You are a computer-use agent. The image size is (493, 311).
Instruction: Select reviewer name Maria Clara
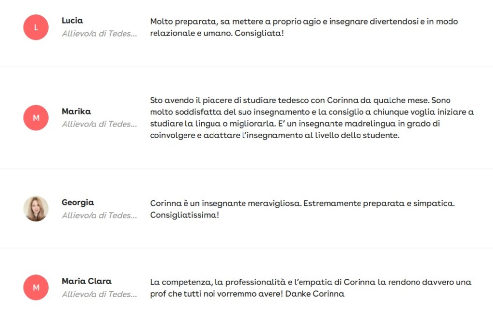click(87, 281)
